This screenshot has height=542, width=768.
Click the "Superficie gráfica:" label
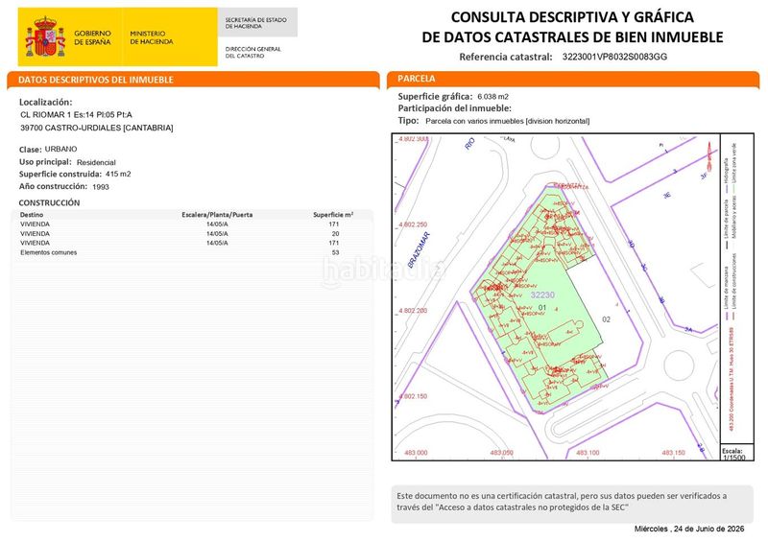(435, 97)
